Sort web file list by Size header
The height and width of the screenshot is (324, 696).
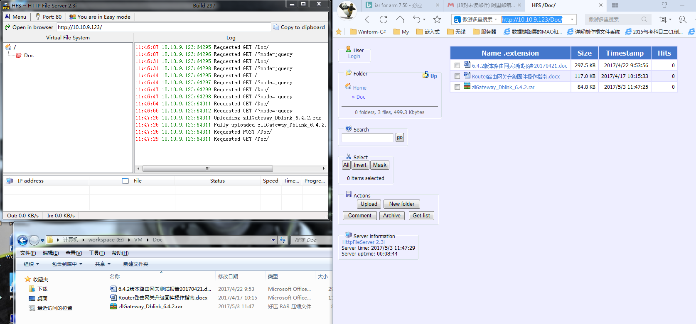(584, 53)
